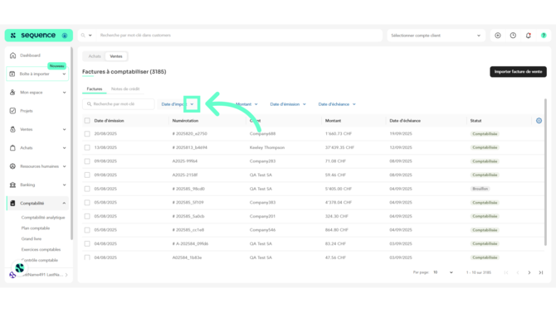Expand the Ventes sidebar chevron
Image resolution: width=556 pixels, height=312 pixels.
[64, 129]
